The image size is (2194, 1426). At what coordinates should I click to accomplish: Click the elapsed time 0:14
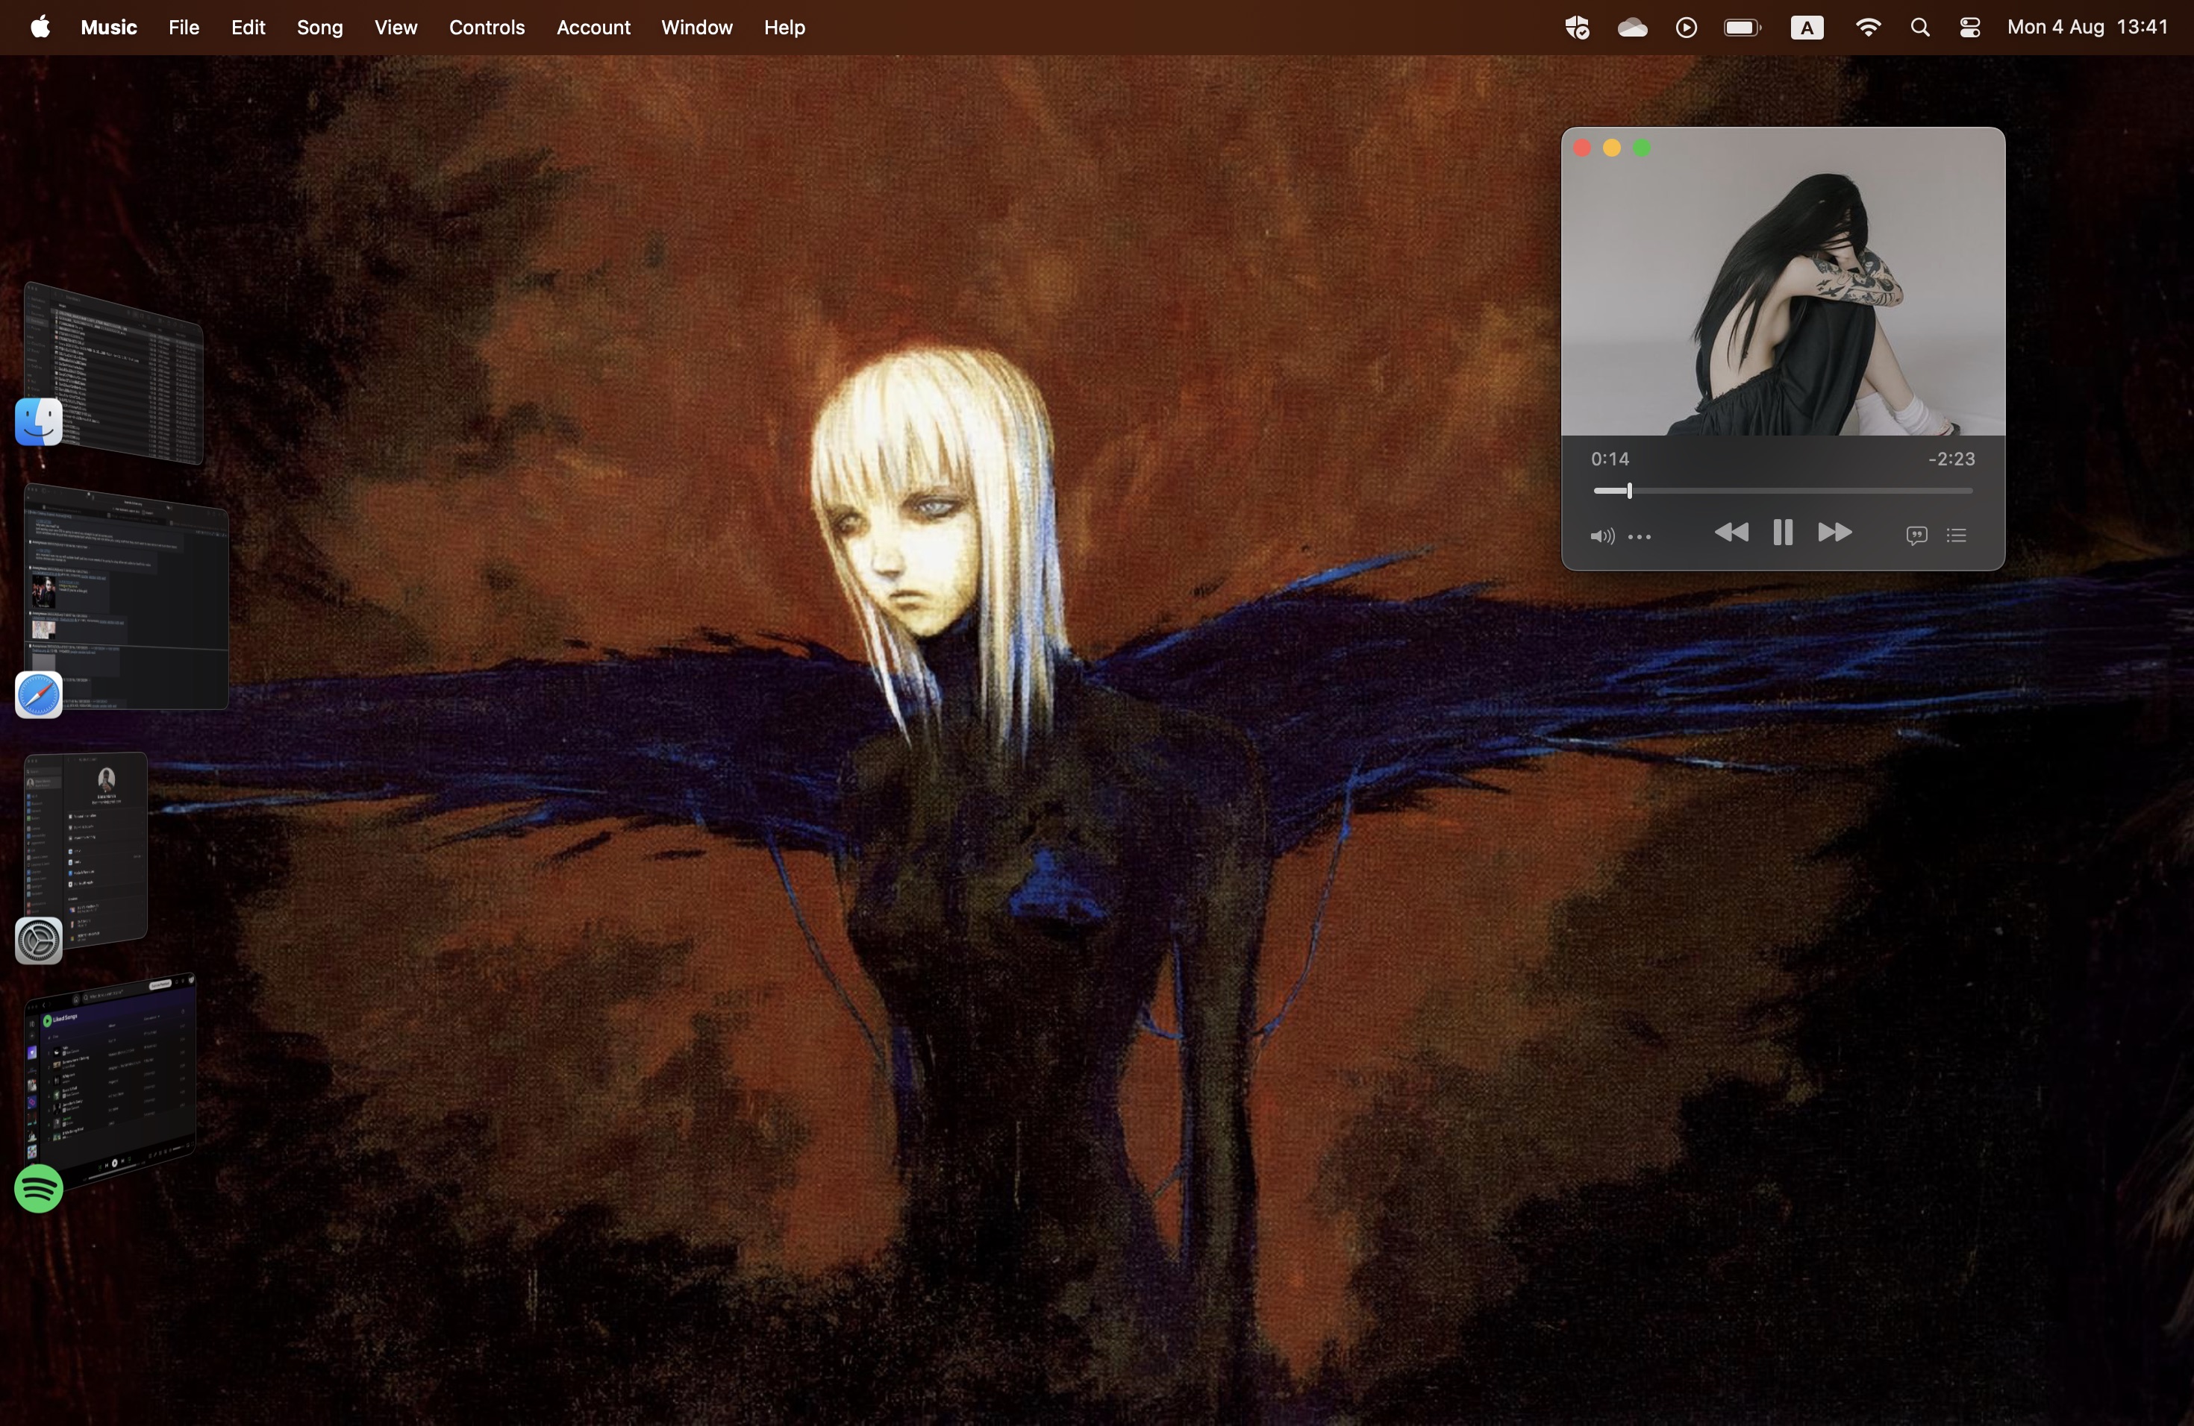point(1610,459)
